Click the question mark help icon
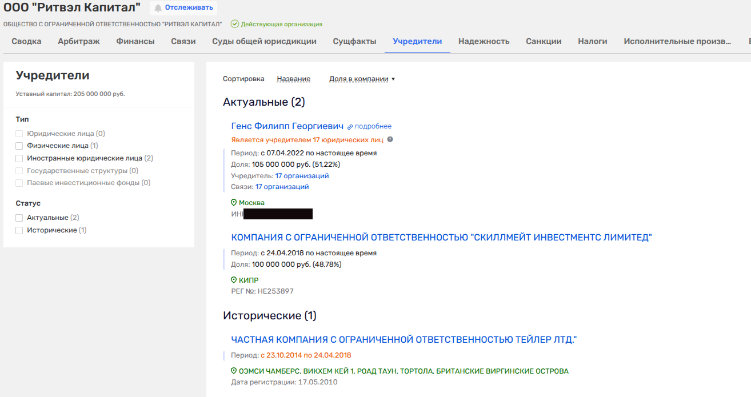 [390, 139]
